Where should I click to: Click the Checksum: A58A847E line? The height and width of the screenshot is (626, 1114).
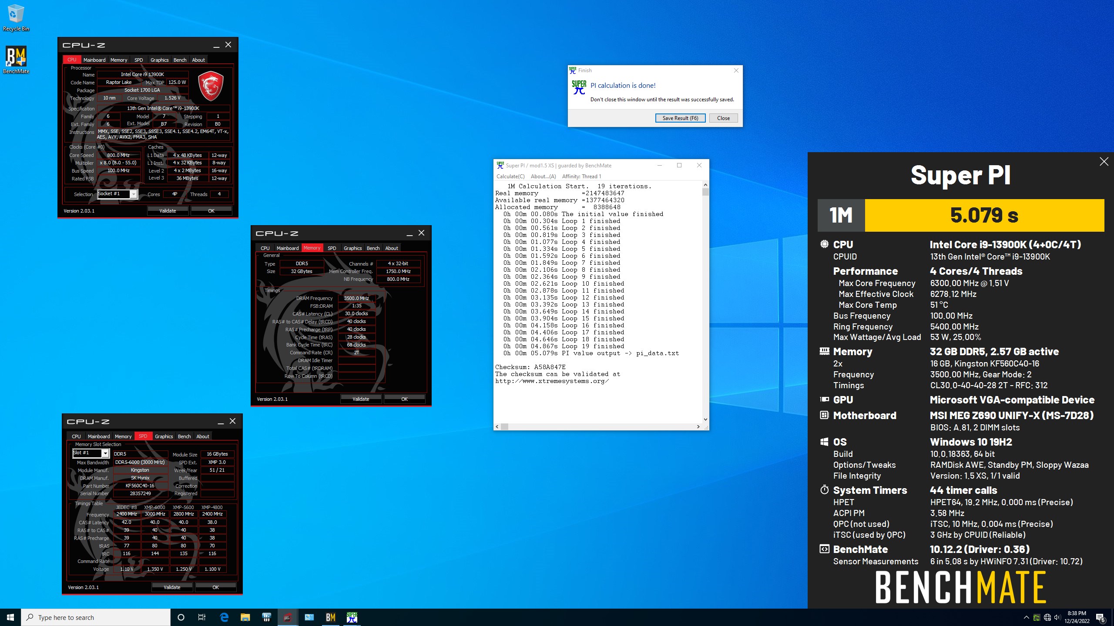pos(530,367)
